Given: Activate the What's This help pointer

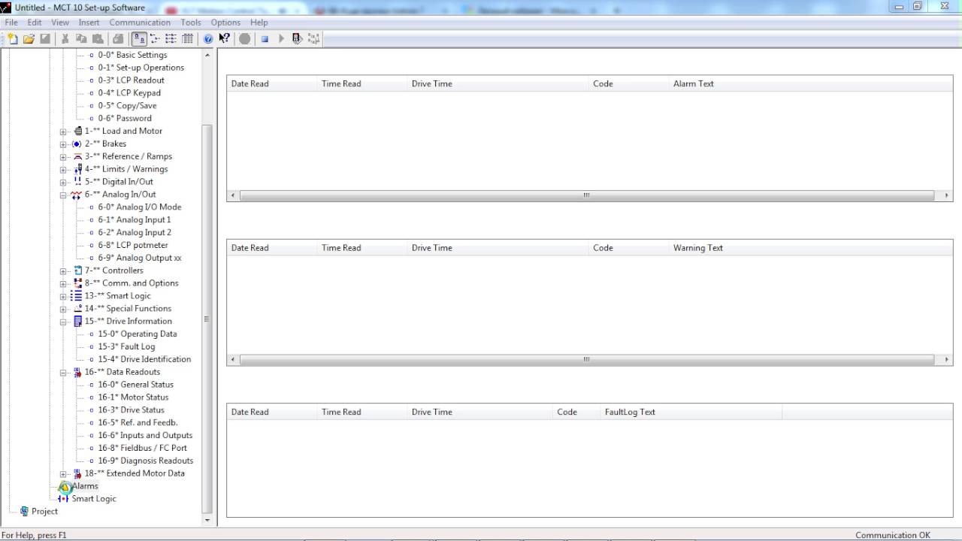Looking at the screenshot, I should click(x=224, y=39).
